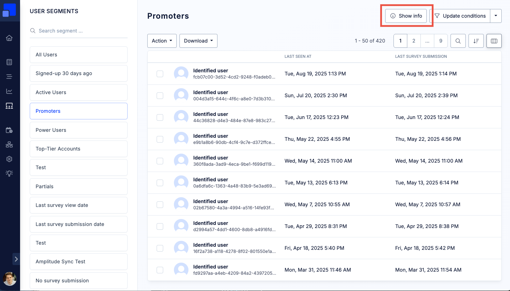Image resolution: width=510 pixels, height=291 pixels.
Task: Select the checkbox for the Aug 19 user
Action: [x=160, y=74]
